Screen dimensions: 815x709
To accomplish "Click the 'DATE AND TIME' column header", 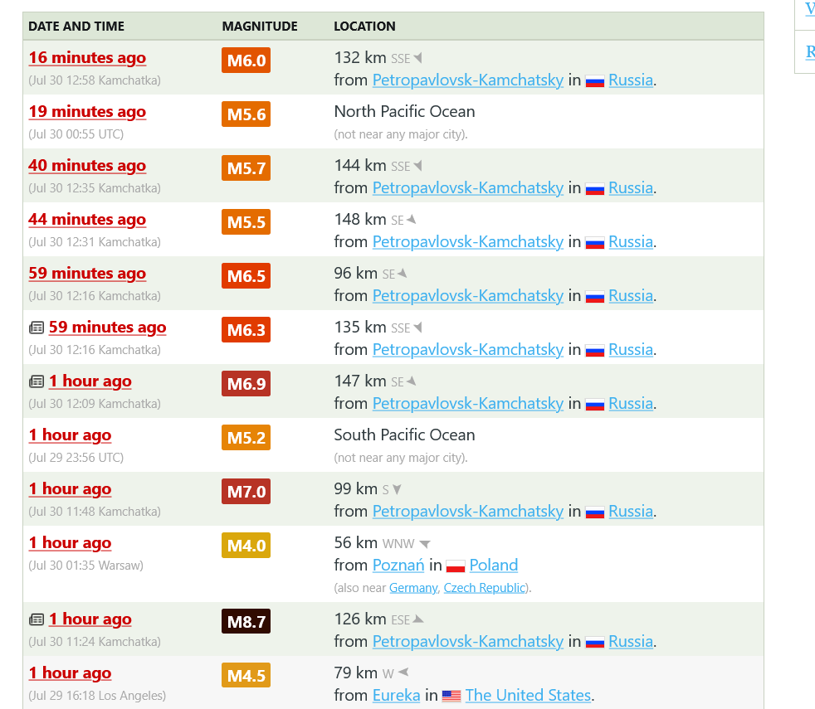I will pos(76,27).
